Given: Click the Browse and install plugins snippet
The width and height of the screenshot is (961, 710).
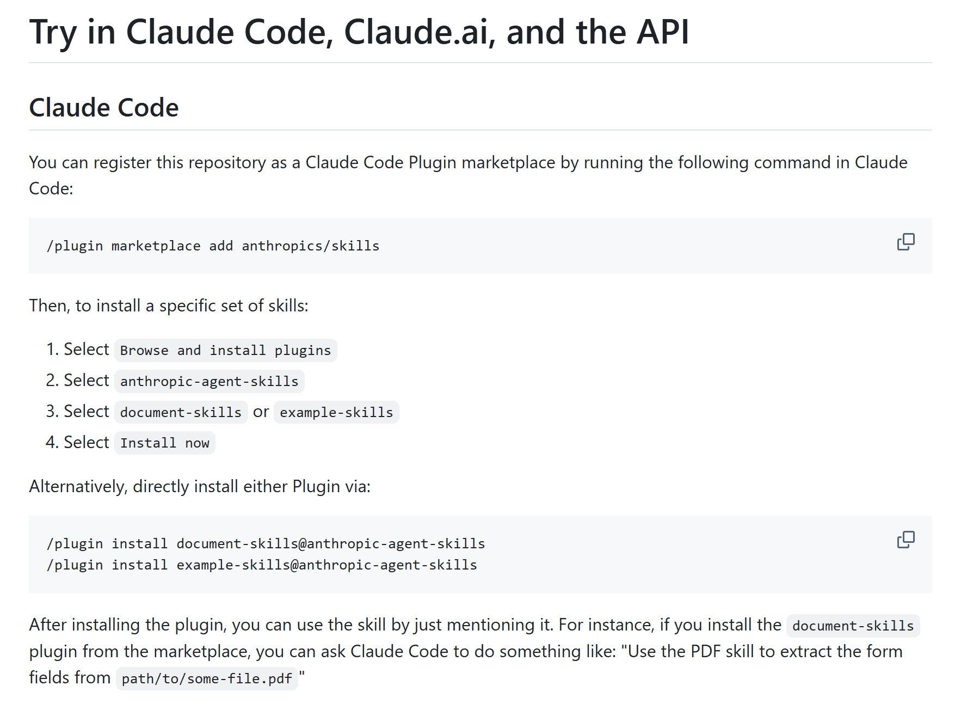Looking at the screenshot, I should [x=225, y=350].
